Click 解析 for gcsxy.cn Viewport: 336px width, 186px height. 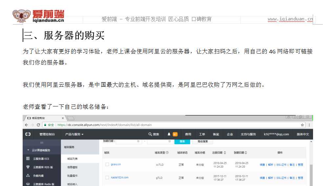click(271, 165)
